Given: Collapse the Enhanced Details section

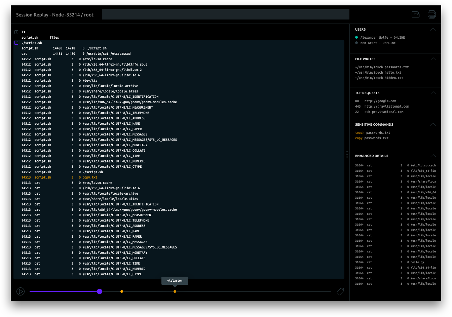Looking at the screenshot, I should coord(433,156).
